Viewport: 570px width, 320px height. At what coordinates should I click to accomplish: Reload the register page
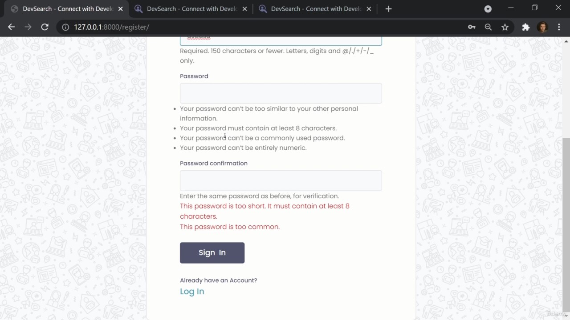(x=45, y=27)
